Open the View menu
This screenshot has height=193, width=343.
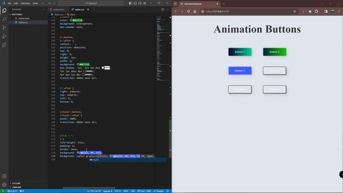35,3
